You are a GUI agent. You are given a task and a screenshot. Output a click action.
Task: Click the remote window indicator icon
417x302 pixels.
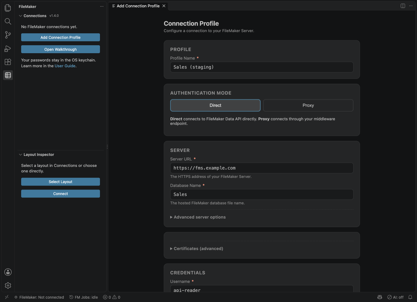7,297
